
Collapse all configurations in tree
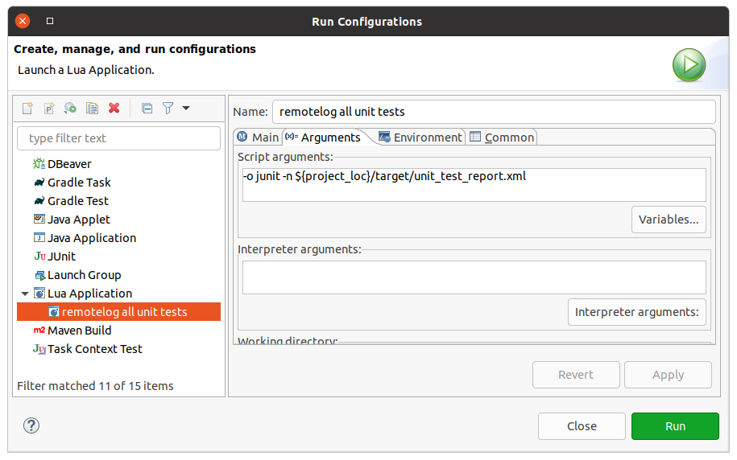[147, 108]
